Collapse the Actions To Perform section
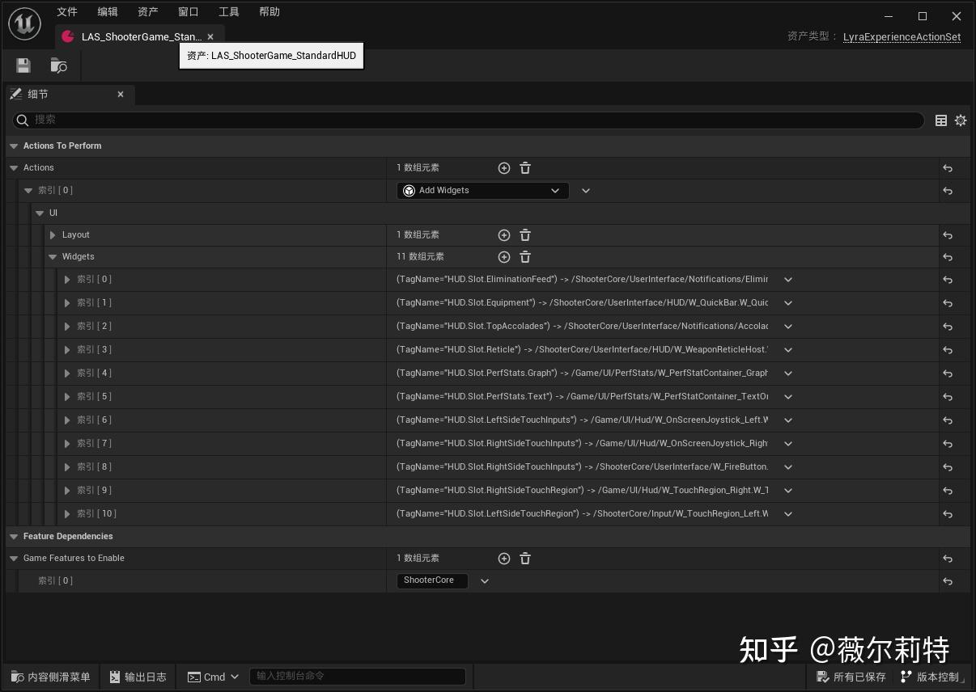The height and width of the screenshot is (692, 976). tap(14, 146)
